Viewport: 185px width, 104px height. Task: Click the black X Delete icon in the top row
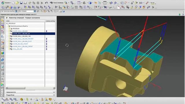pyautogui.click(x=42, y=3)
